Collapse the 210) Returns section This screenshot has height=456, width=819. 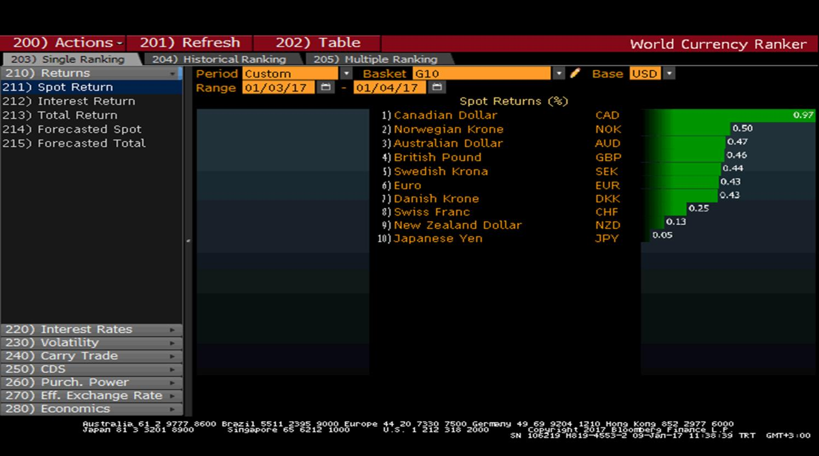(91, 73)
